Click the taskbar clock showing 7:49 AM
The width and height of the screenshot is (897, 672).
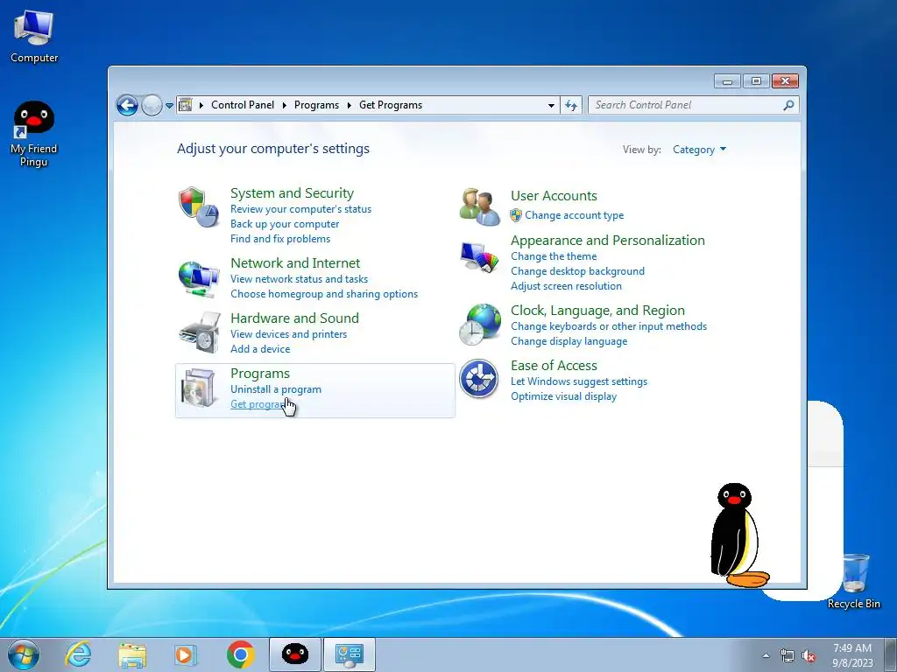(x=852, y=655)
